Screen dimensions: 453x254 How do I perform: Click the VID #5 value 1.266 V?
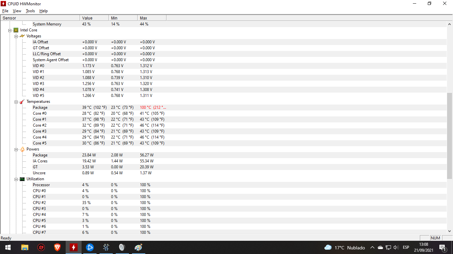tap(88, 96)
